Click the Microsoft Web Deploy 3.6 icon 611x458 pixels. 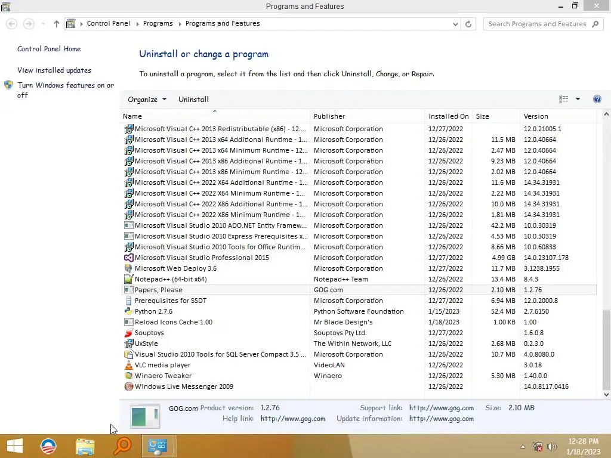[129, 268]
